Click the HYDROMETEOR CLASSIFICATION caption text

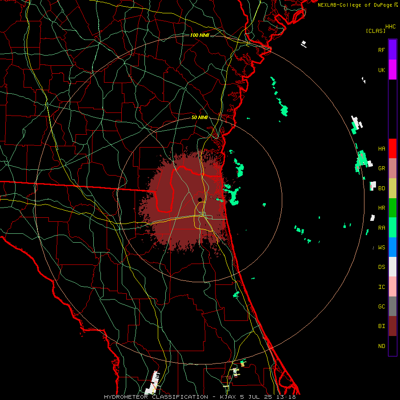click(x=156, y=397)
